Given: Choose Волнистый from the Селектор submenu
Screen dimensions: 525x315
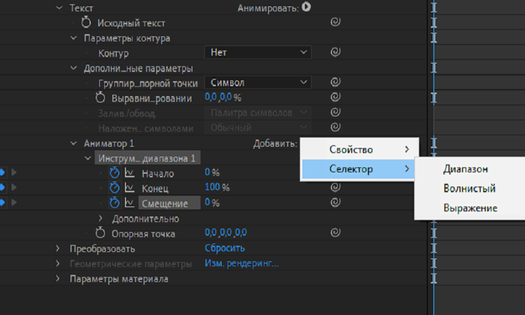Looking at the screenshot, I should pos(469,188).
